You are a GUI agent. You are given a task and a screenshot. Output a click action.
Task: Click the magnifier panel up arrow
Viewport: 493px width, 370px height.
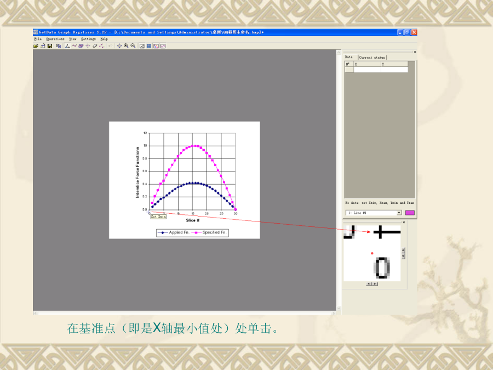click(x=403, y=250)
